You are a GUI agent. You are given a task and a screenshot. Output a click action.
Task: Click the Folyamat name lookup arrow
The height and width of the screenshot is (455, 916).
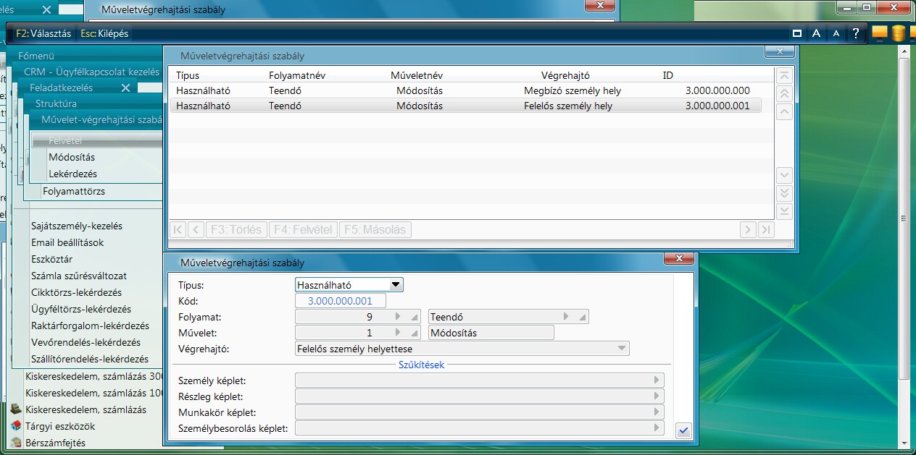click(566, 317)
